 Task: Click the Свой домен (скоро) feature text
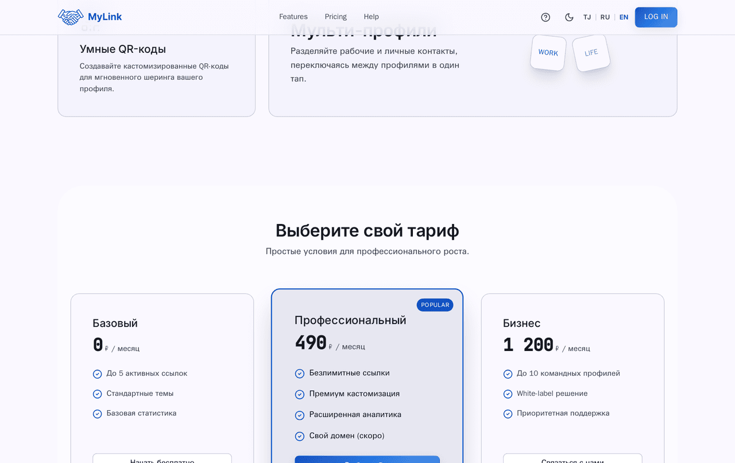coord(347,436)
